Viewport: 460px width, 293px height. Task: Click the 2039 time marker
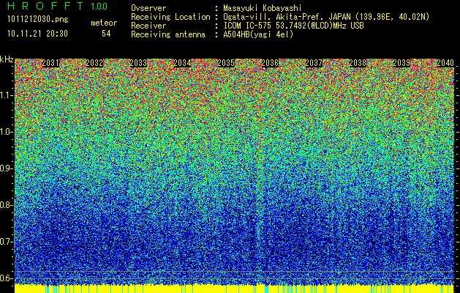point(401,63)
